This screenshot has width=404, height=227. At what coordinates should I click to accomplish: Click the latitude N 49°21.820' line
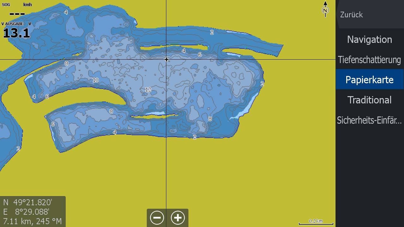28,202
